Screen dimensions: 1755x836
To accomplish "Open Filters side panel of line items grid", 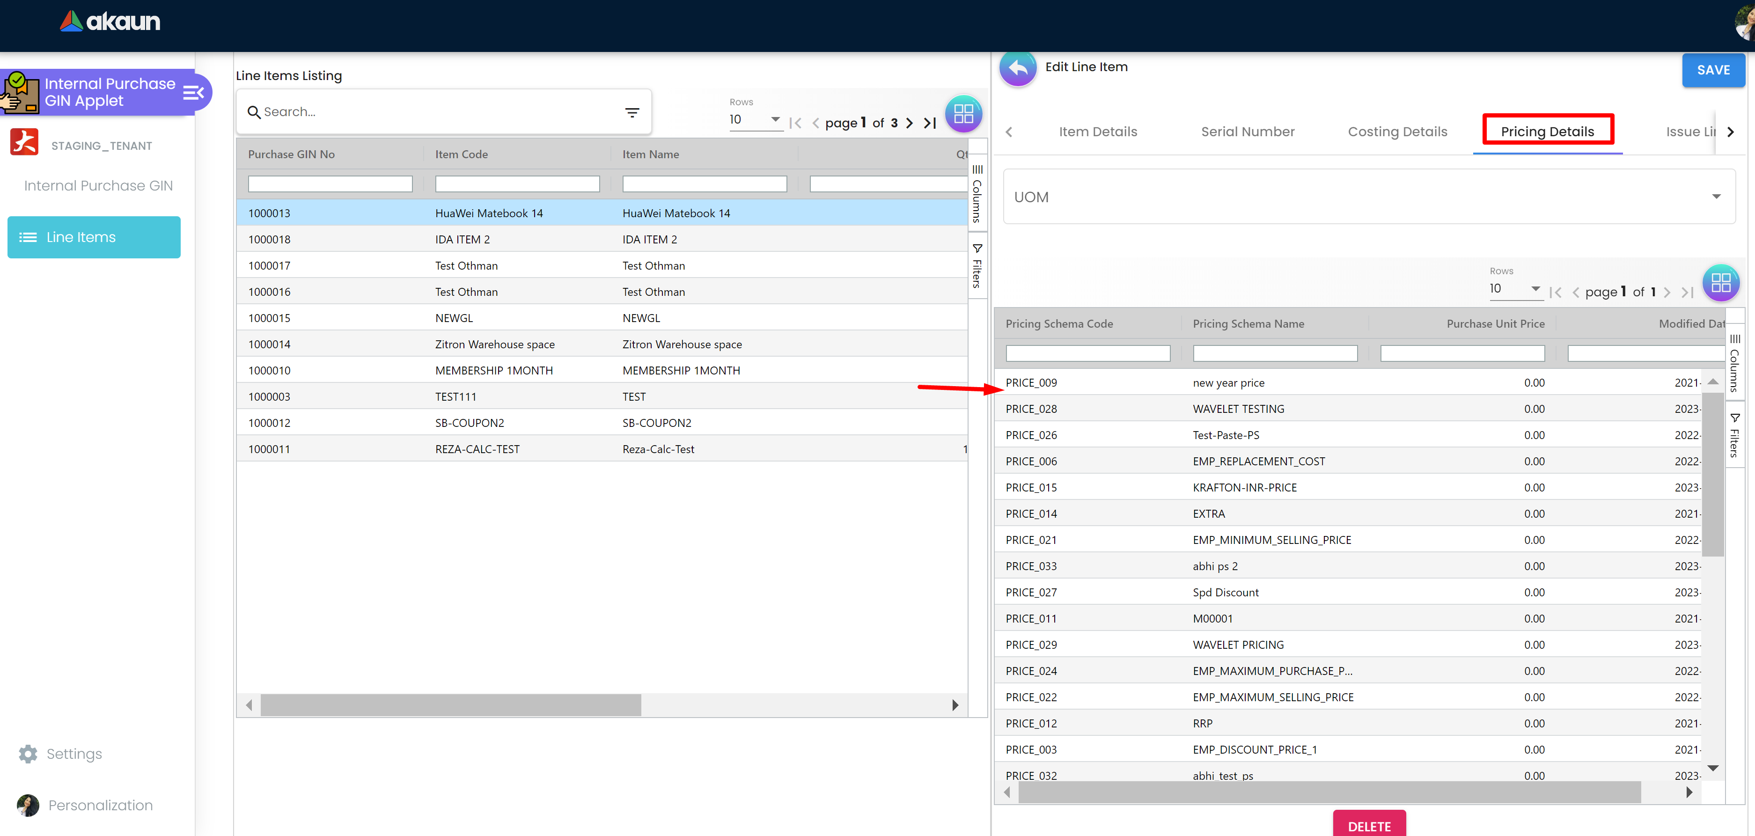I will pyautogui.click(x=977, y=266).
